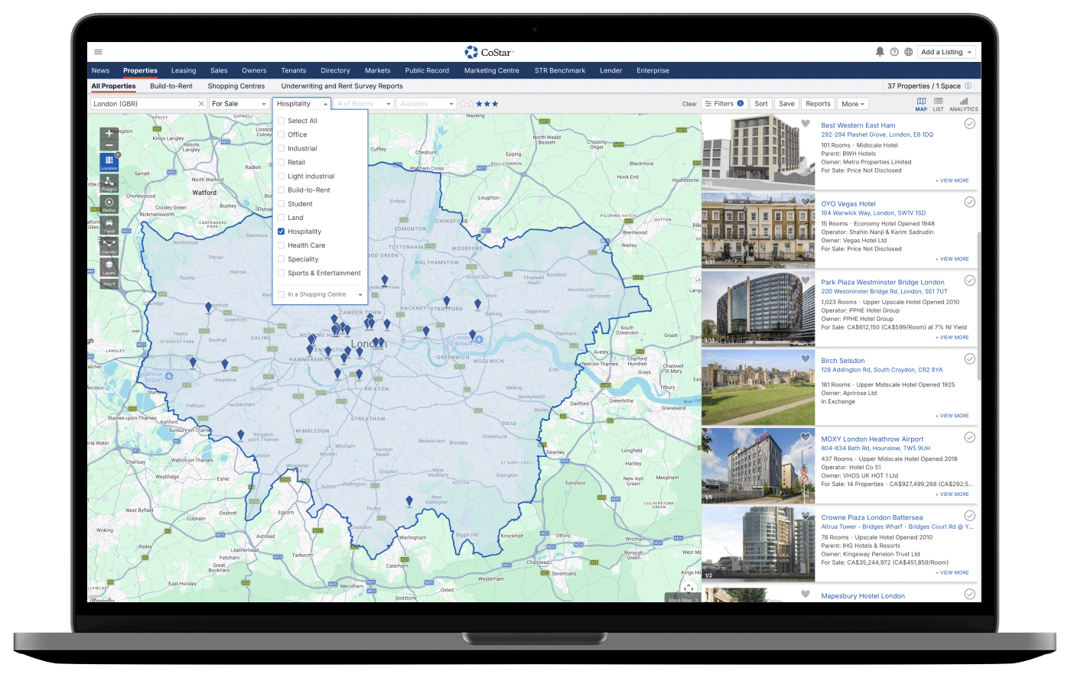Go to the Leasing menu

click(184, 70)
